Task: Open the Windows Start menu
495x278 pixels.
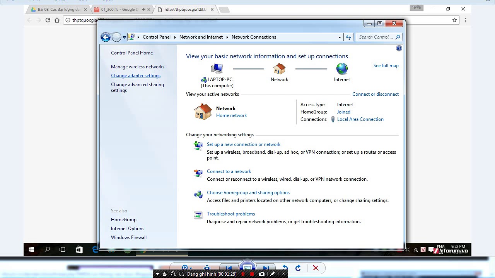Action: click(x=31, y=249)
